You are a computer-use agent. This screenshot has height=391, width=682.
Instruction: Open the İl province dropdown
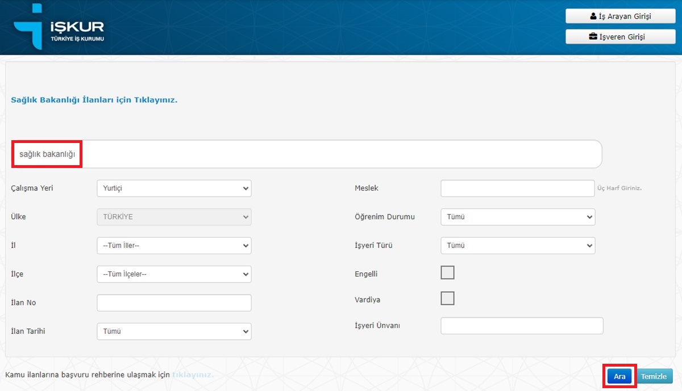(174, 246)
